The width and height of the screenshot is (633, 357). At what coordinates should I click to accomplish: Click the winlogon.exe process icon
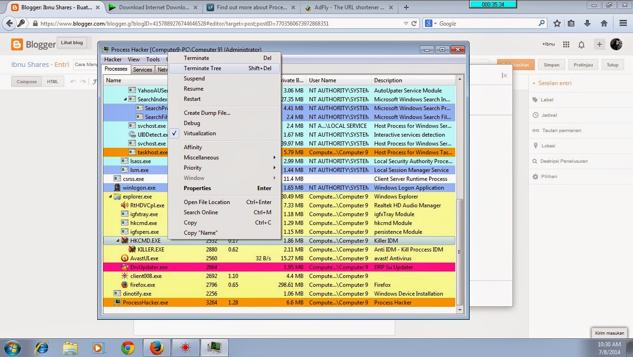click(117, 188)
